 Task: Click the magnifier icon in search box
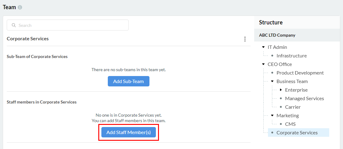[14, 25]
